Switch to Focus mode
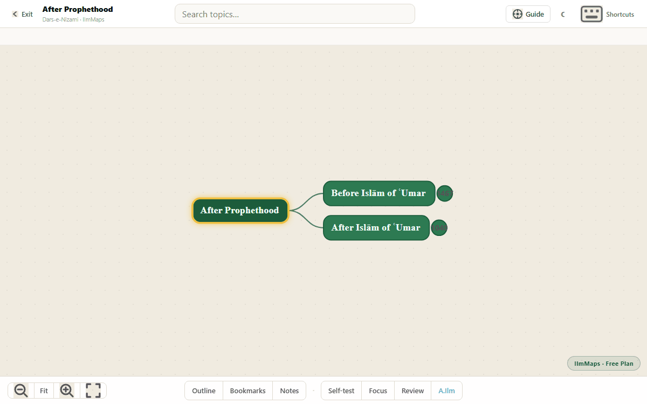Viewport: 647px width, 404px height. pos(378,391)
